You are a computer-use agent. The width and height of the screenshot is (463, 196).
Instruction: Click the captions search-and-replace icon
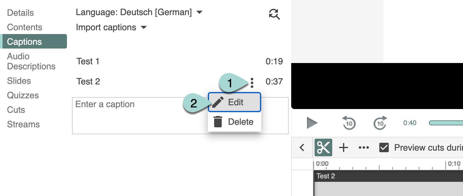(x=274, y=14)
